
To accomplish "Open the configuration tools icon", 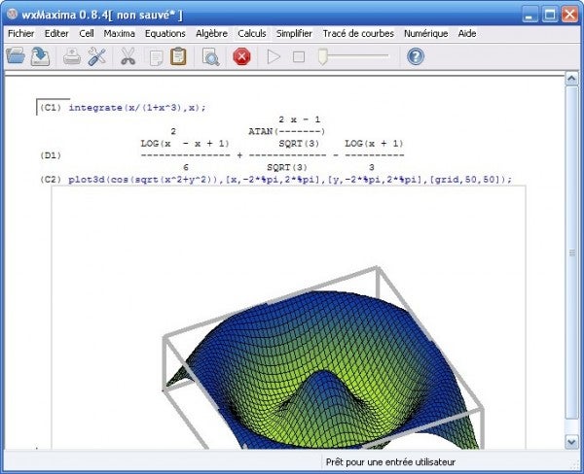I will [96, 56].
